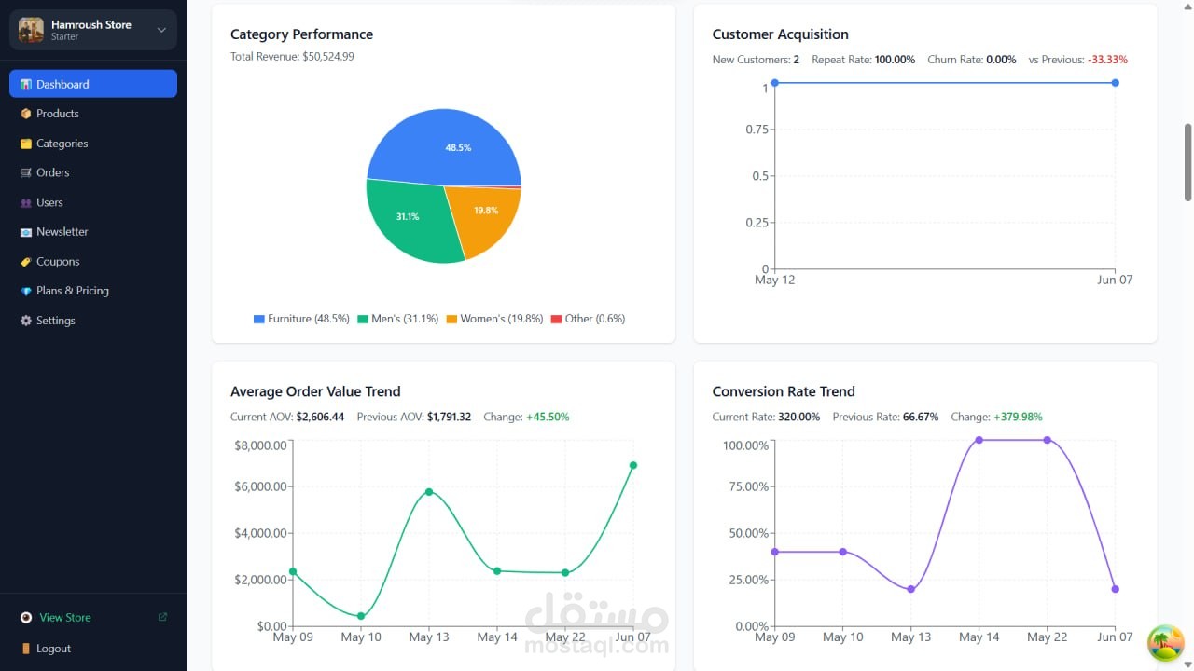Click the Products box icon

[26, 114]
